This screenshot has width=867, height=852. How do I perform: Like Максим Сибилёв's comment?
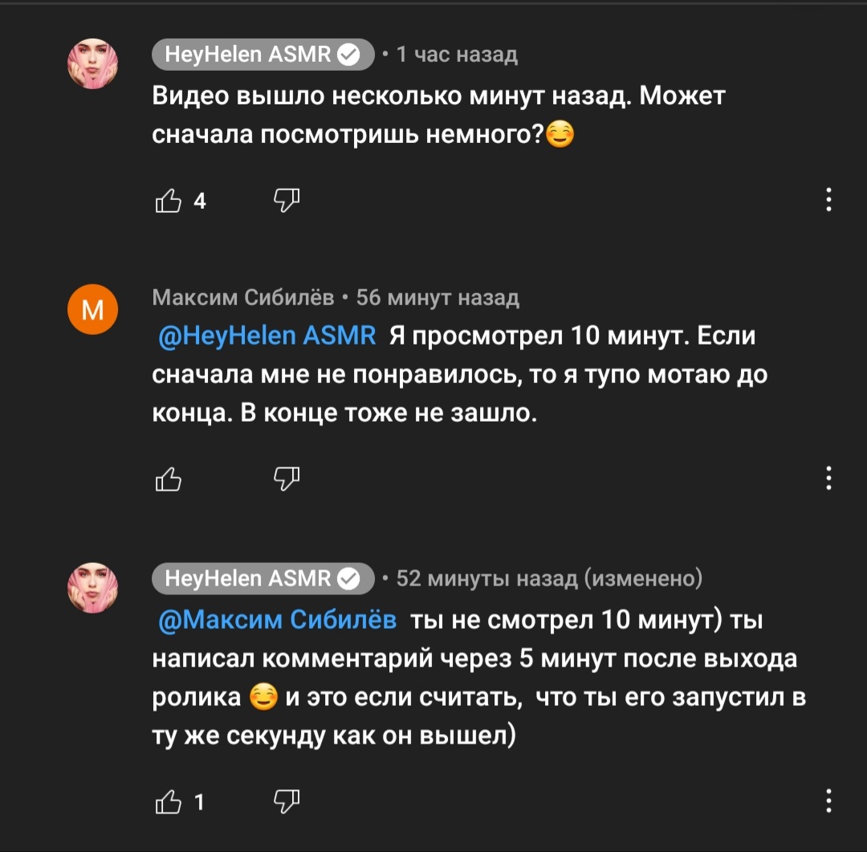pos(168,479)
